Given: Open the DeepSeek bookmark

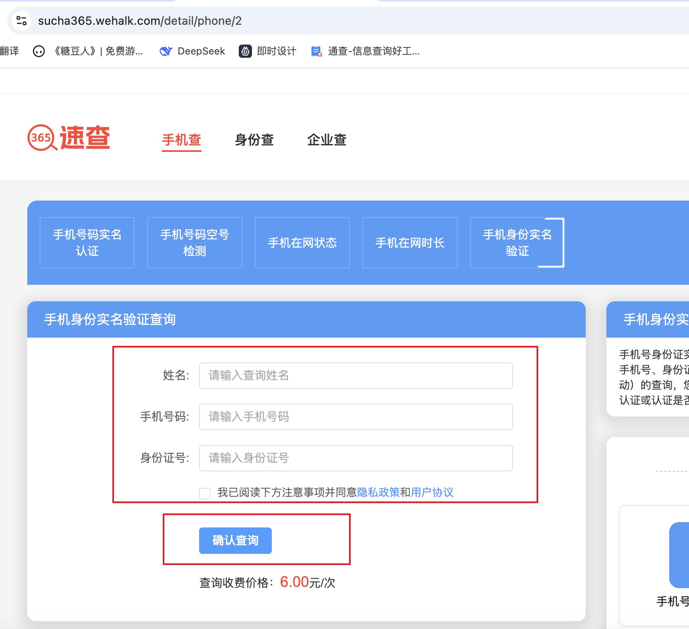Looking at the screenshot, I should (192, 51).
